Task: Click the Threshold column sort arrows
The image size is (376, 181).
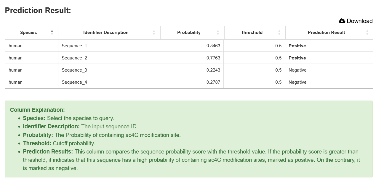Action: click(279, 33)
